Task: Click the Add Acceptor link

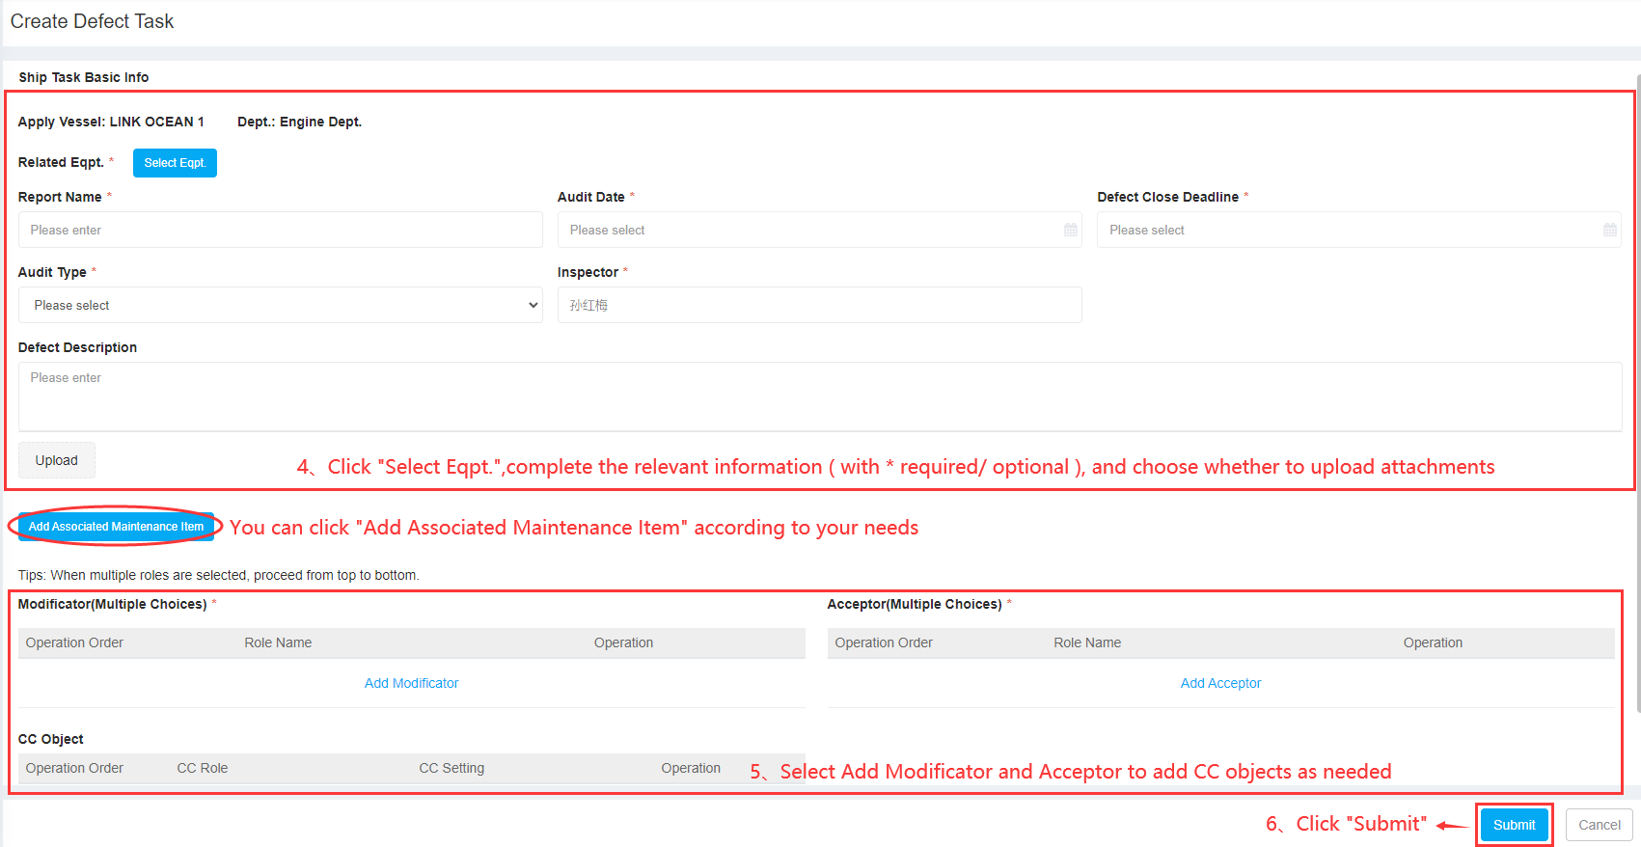Action: click(1220, 683)
